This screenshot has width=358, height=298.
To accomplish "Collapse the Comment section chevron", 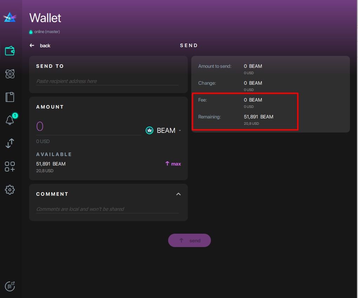I will pyautogui.click(x=178, y=194).
